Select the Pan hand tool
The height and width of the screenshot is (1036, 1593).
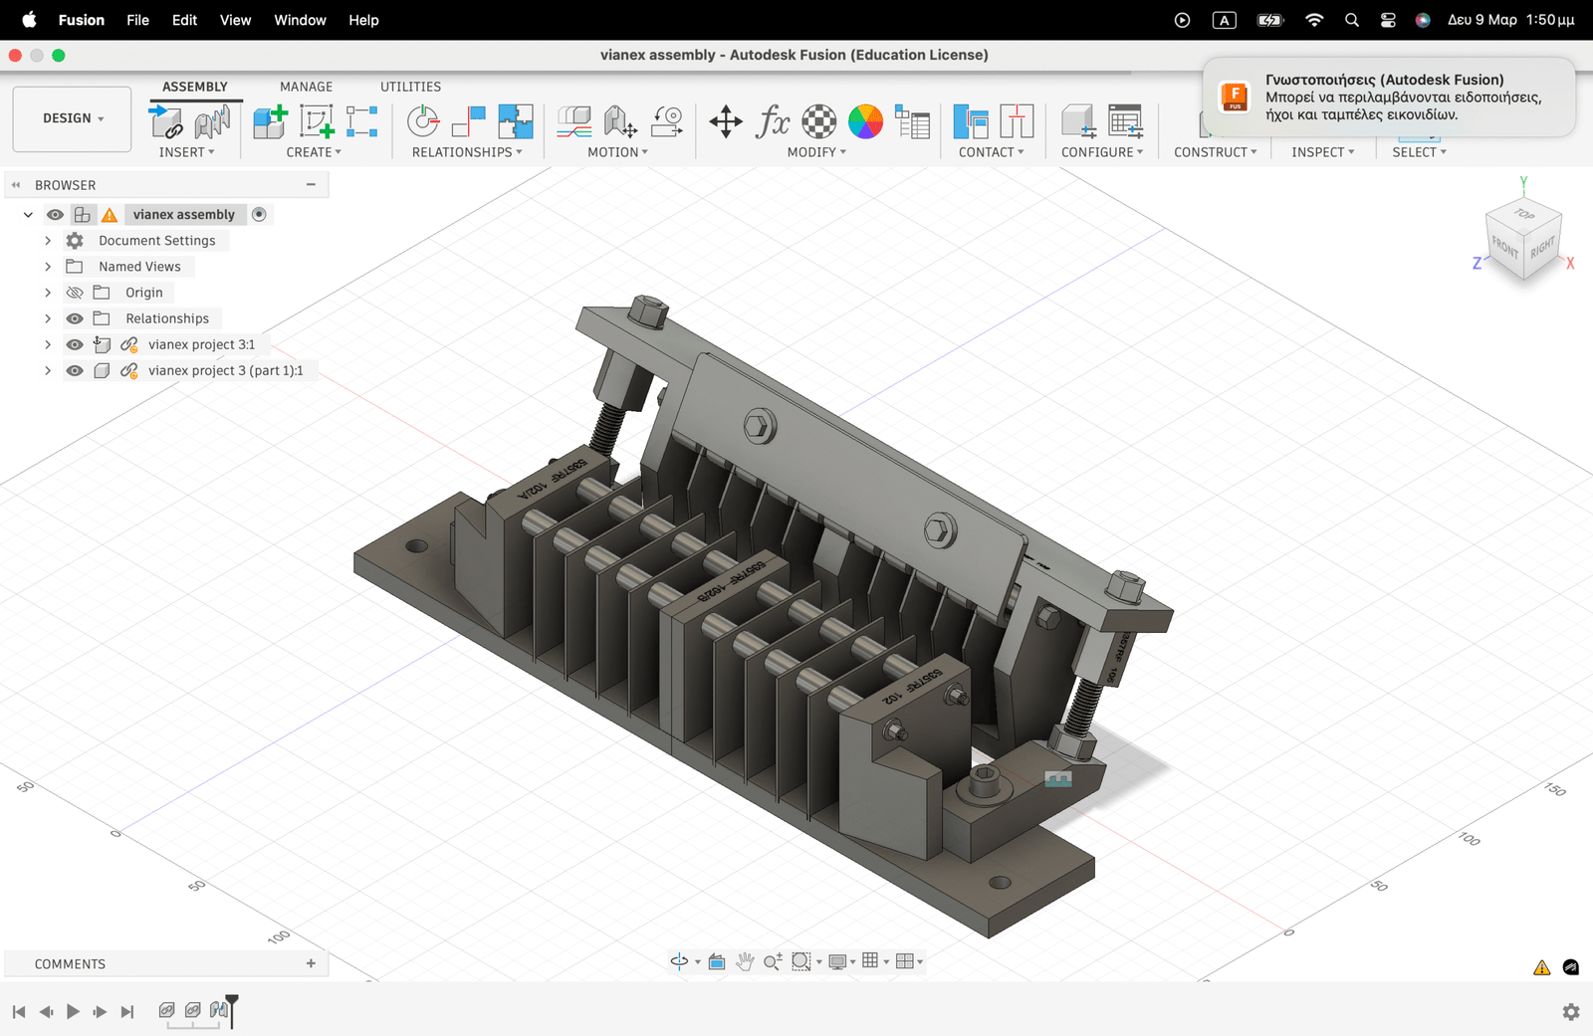pyautogui.click(x=745, y=961)
